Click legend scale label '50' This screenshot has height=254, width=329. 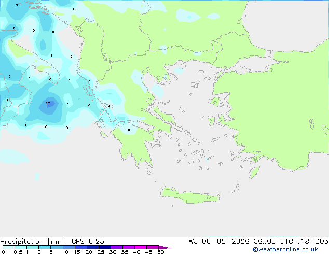tap(160, 252)
